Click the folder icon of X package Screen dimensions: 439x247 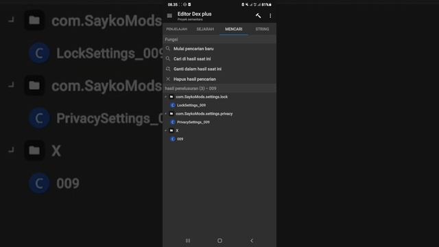171,130
